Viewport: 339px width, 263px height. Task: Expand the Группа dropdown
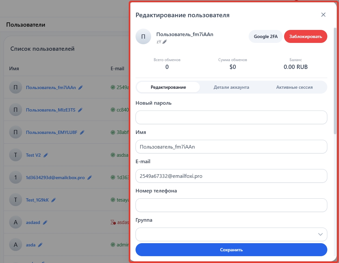point(231,234)
